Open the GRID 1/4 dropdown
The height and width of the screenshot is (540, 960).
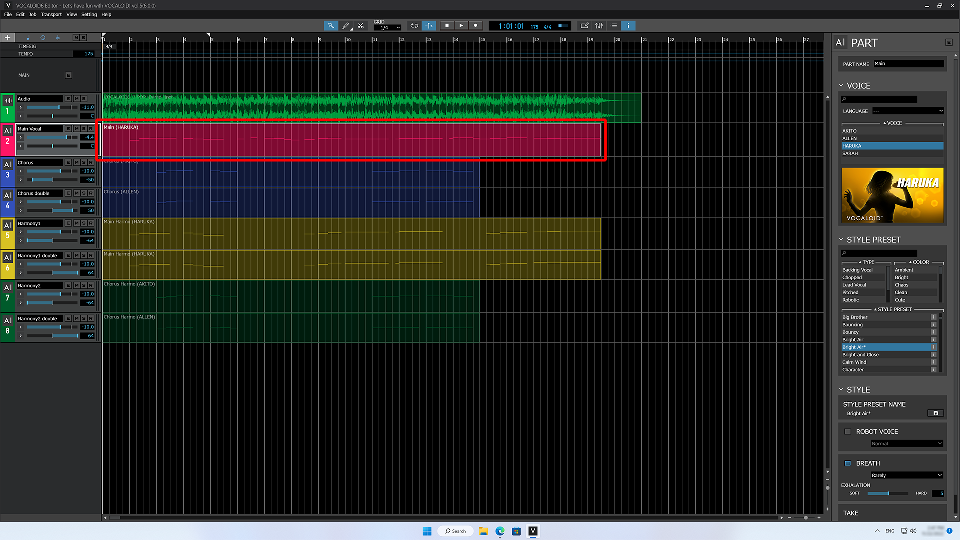click(x=387, y=27)
